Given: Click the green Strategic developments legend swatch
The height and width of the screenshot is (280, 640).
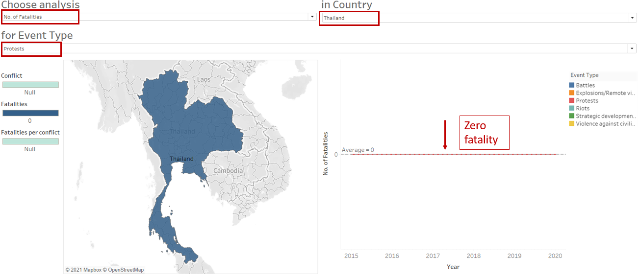Looking at the screenshot, I should [572, 117].
